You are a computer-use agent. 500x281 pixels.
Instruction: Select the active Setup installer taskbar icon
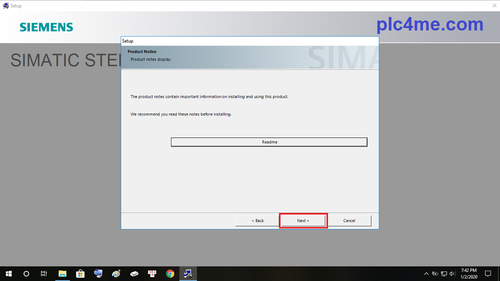point(188,273)
